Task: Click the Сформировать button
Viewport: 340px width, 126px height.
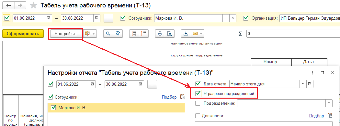Action: coord(23,34)
